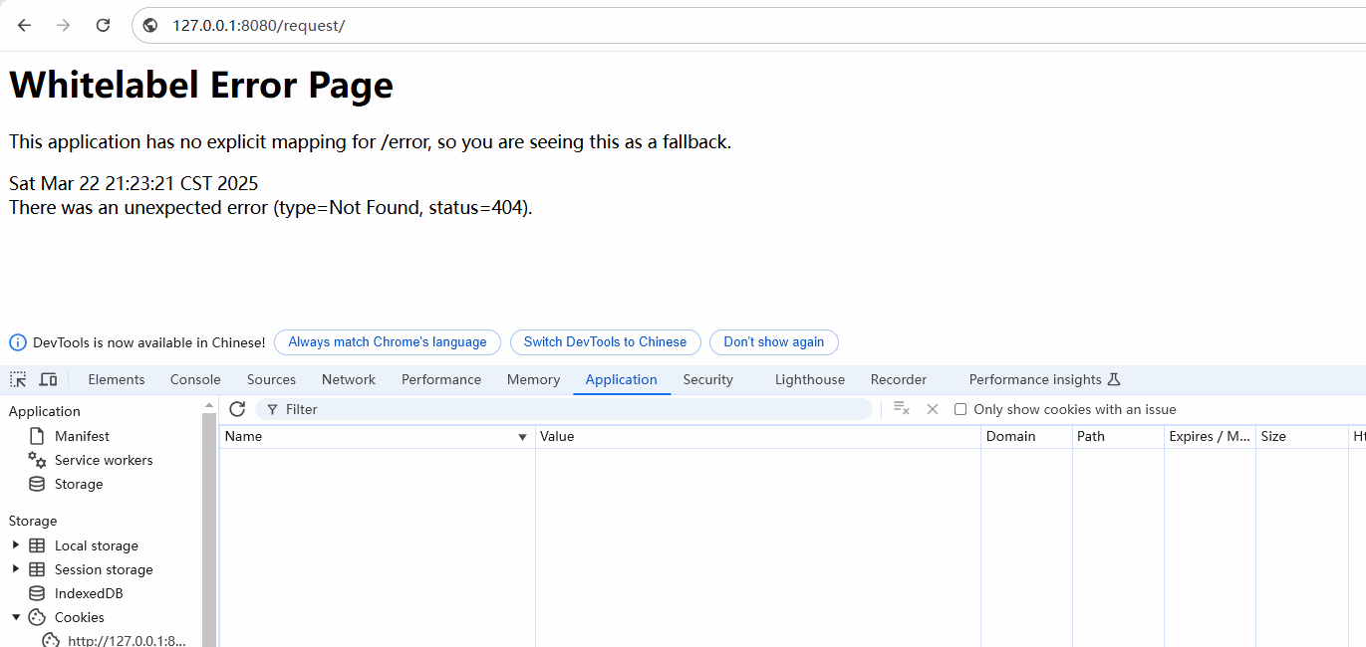Screen dimensions: 1366x647
Task: Open Storage item under Application section
Action: click(x=79, y=484)
